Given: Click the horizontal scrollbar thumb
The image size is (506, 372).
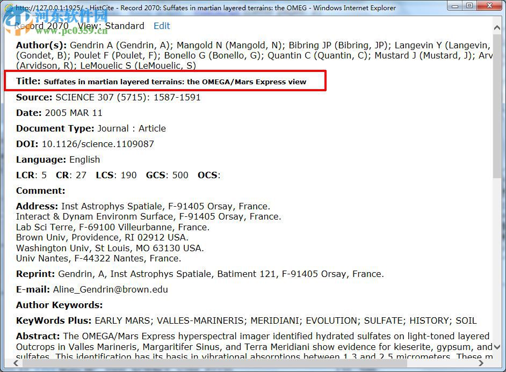Looking at the screenshot, I should pos(215,363).
